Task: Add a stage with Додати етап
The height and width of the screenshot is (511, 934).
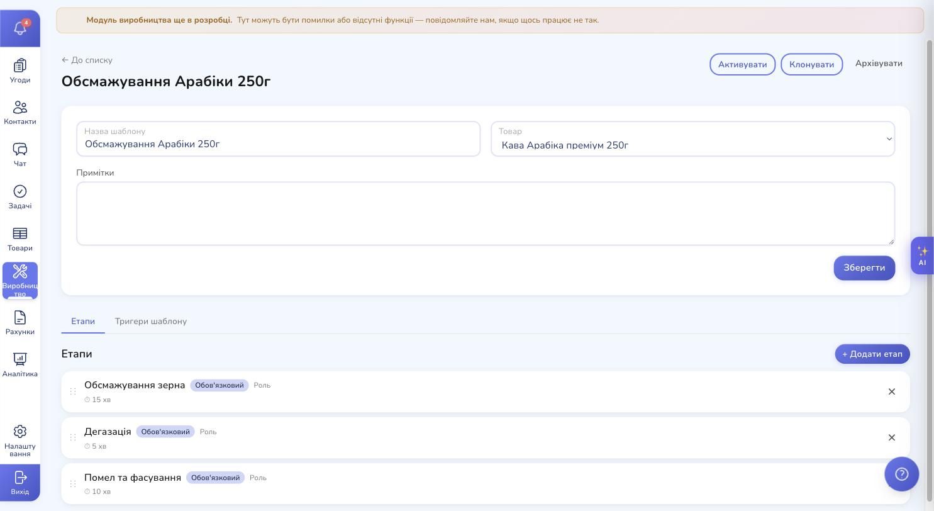Action: tap(872, 354)
